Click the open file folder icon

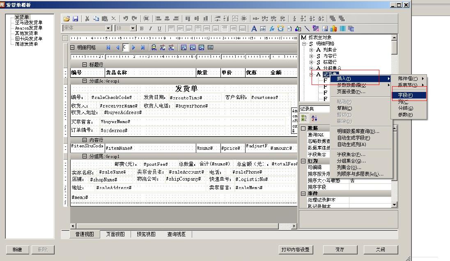point(67,18)
